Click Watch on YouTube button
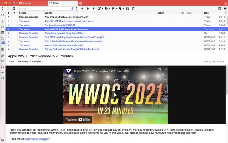 (78, 119)
